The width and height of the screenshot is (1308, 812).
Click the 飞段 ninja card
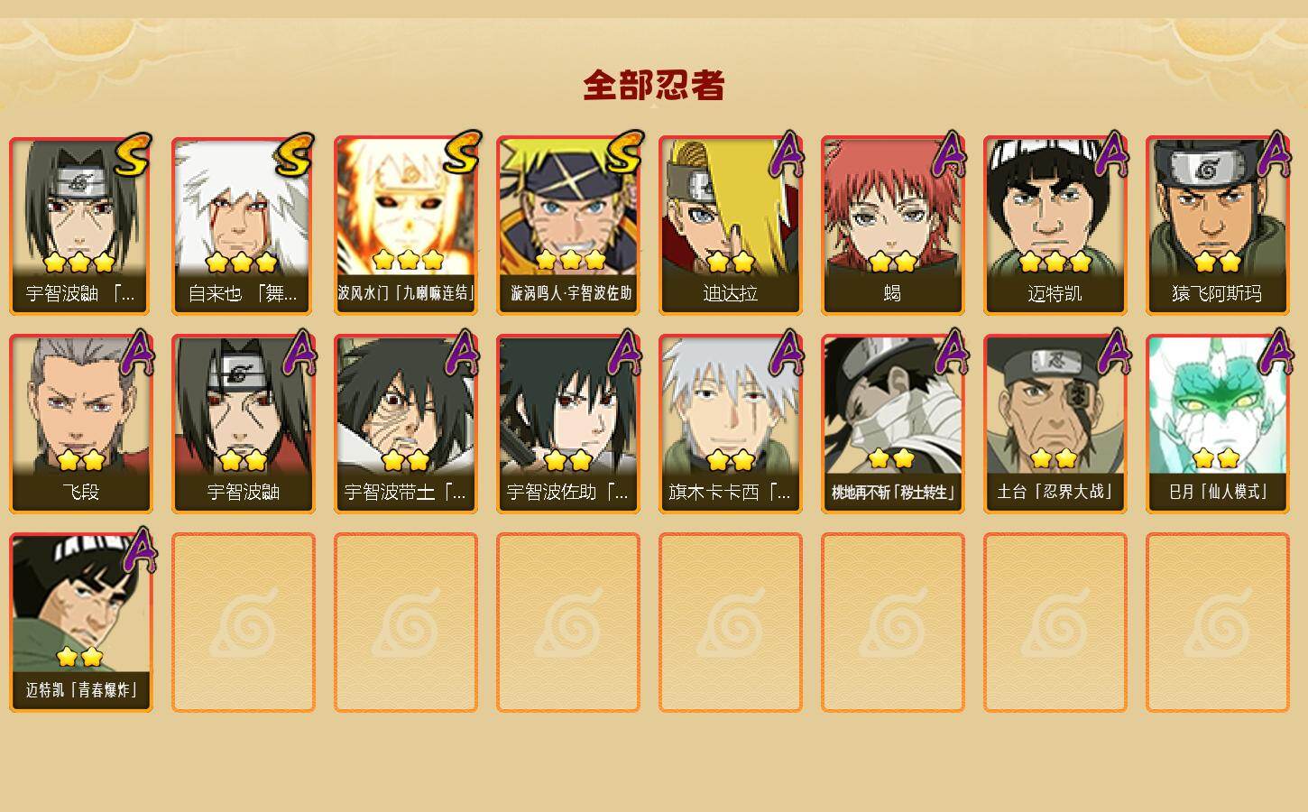[81, 424]
